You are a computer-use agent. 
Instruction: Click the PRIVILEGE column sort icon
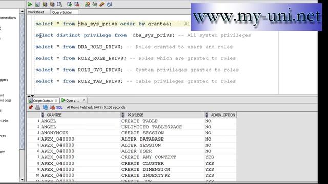click(x=123, y=115)
